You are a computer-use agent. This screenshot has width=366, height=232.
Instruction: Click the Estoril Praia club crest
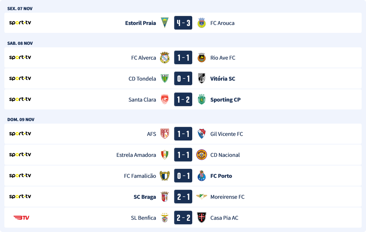point(165,23)
